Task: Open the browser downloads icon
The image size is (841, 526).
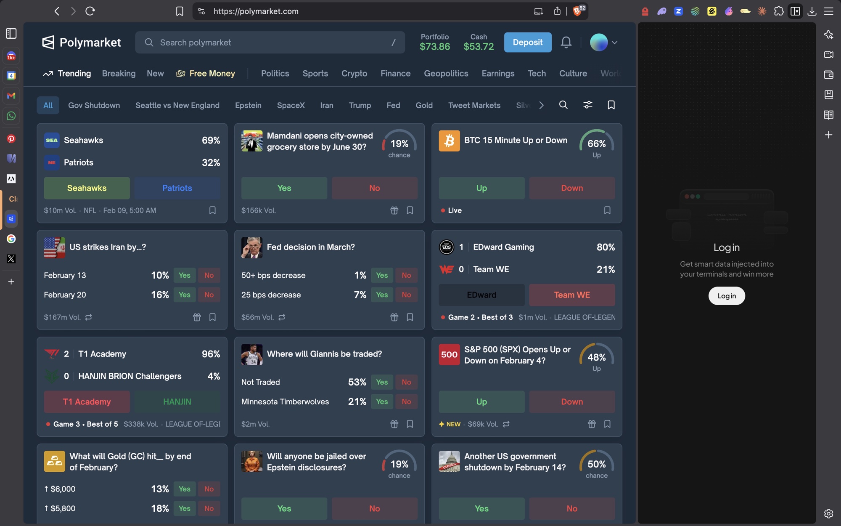Action: click(x=812, y=11)
